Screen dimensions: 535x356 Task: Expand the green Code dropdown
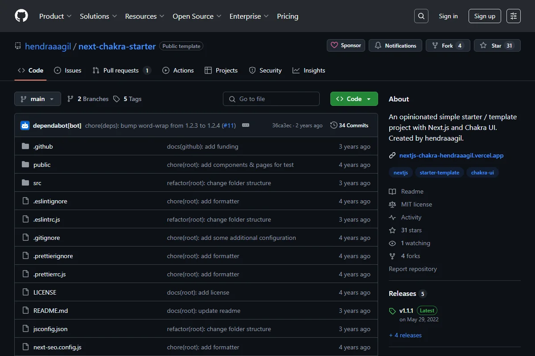354,99
